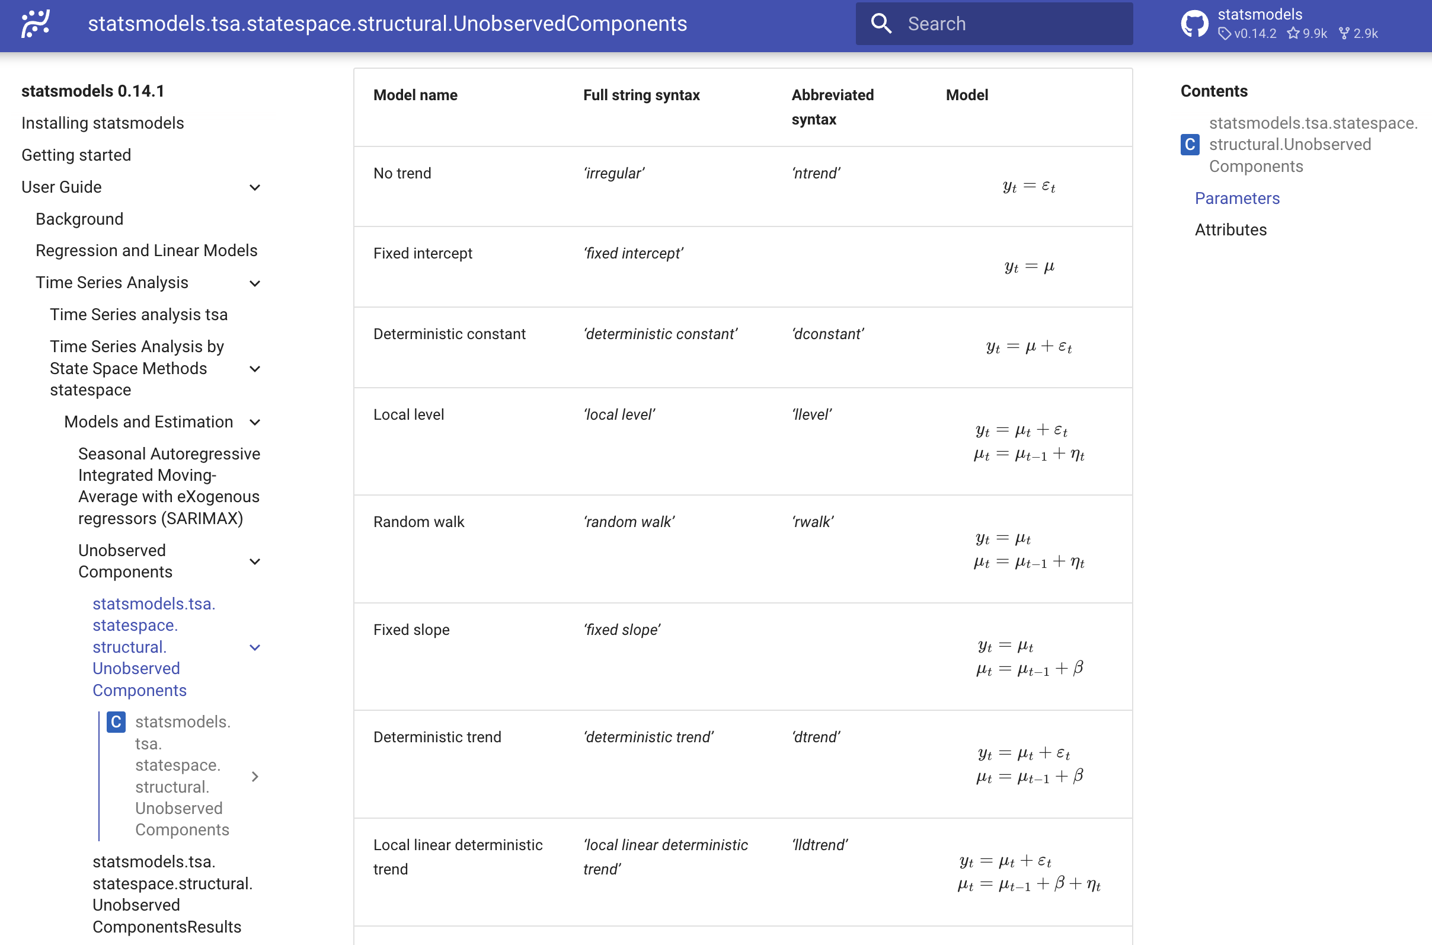Click the v0.14.2 version tag icon
The height and width of the screenshot is (945, 1432).
pos(1224,34)
